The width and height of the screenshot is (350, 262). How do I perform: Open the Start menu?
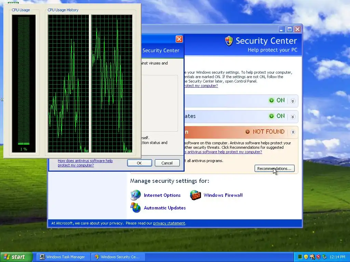pyautogui.click(x=16, y=257)
